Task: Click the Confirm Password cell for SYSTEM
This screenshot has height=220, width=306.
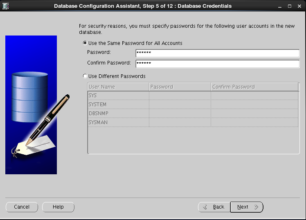Action: coord(254,104)
